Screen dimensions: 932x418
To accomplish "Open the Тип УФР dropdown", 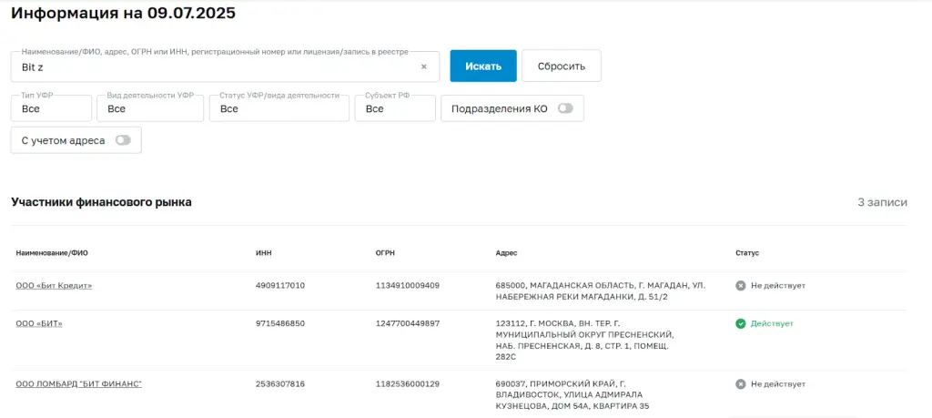I will point(51,108).
